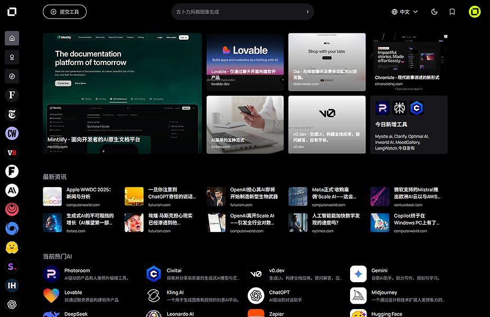
Task: Open the 一旦你注意到ChatGPT news article
Action: coord(163,197)
